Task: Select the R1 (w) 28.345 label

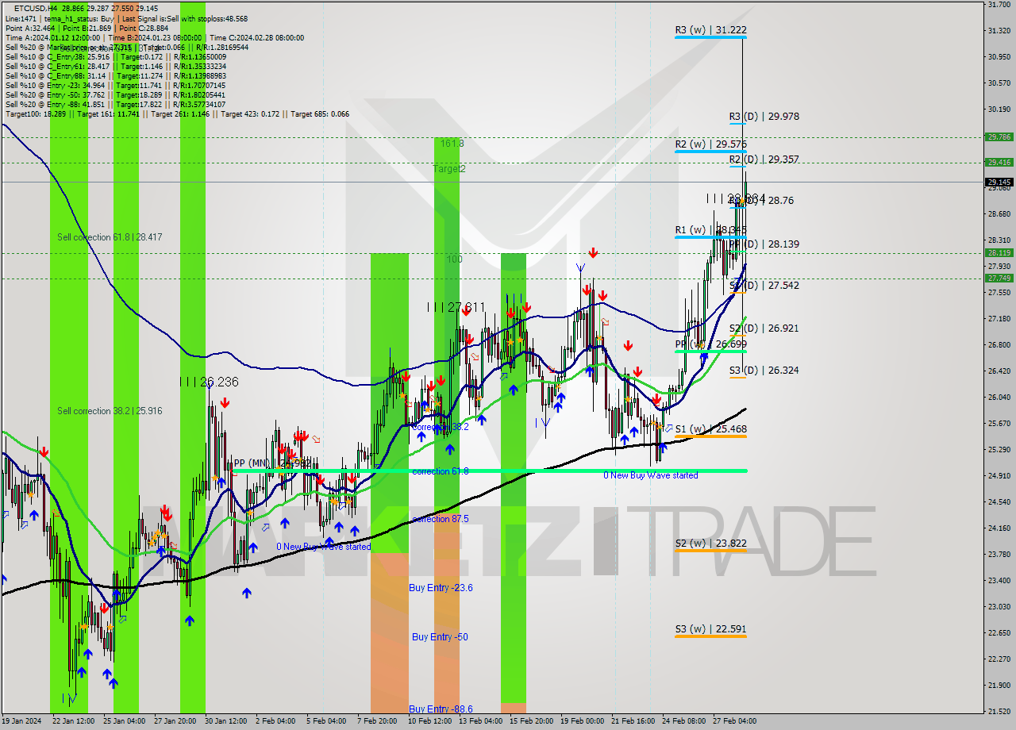Action: 710,230
